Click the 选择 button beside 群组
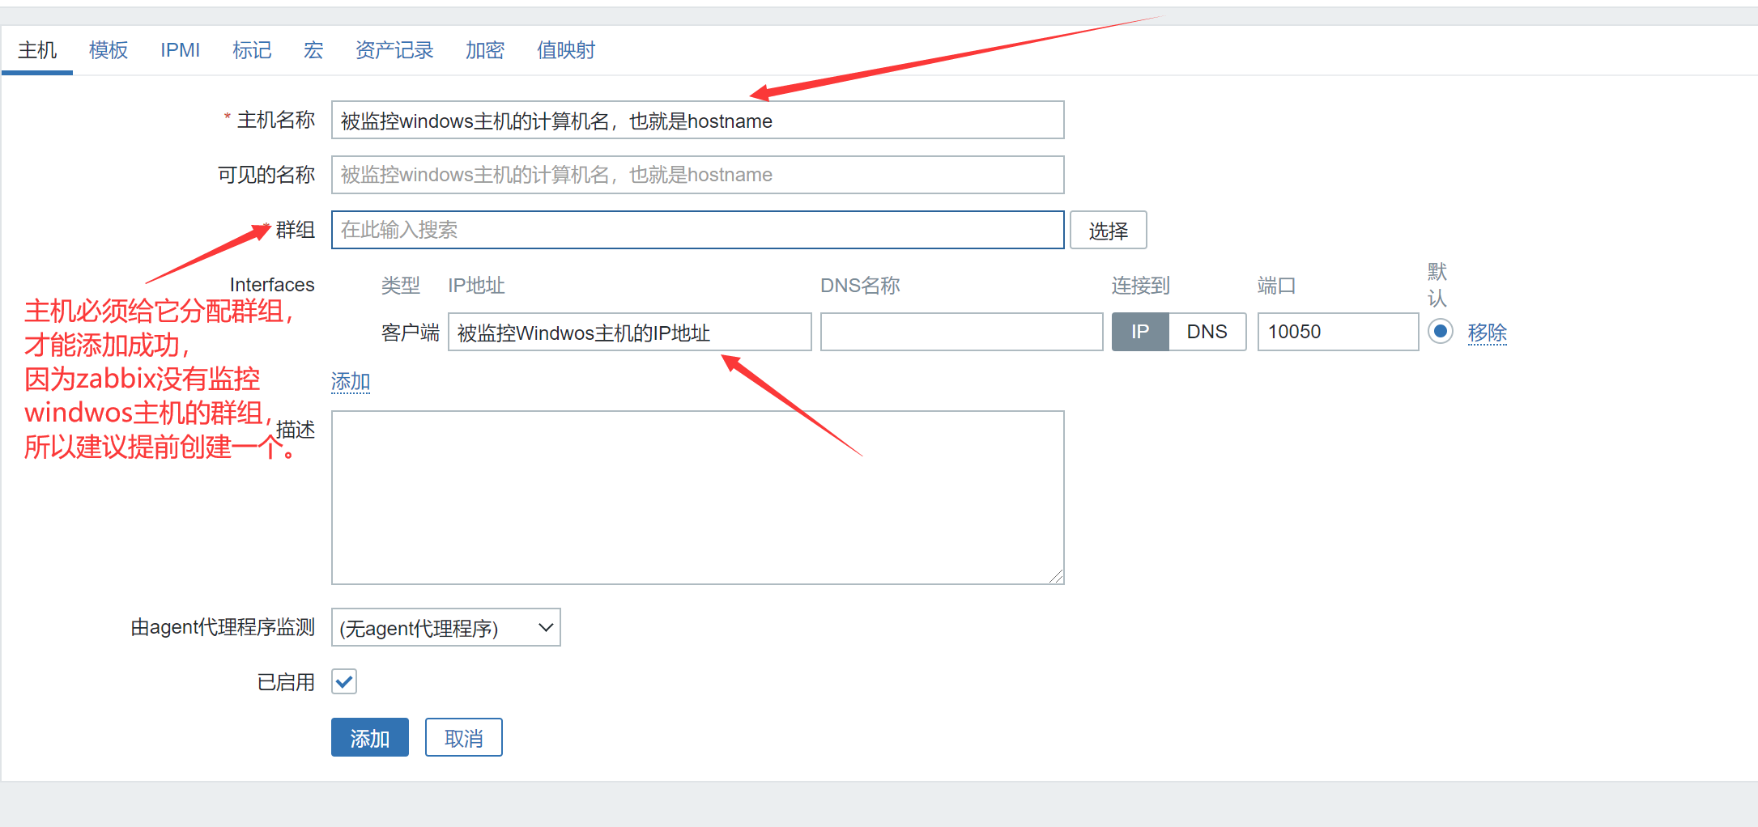Viewport: 1758px width, 827px height. point(1108,231)
